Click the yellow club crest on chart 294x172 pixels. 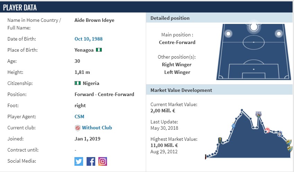click(220, 140)
